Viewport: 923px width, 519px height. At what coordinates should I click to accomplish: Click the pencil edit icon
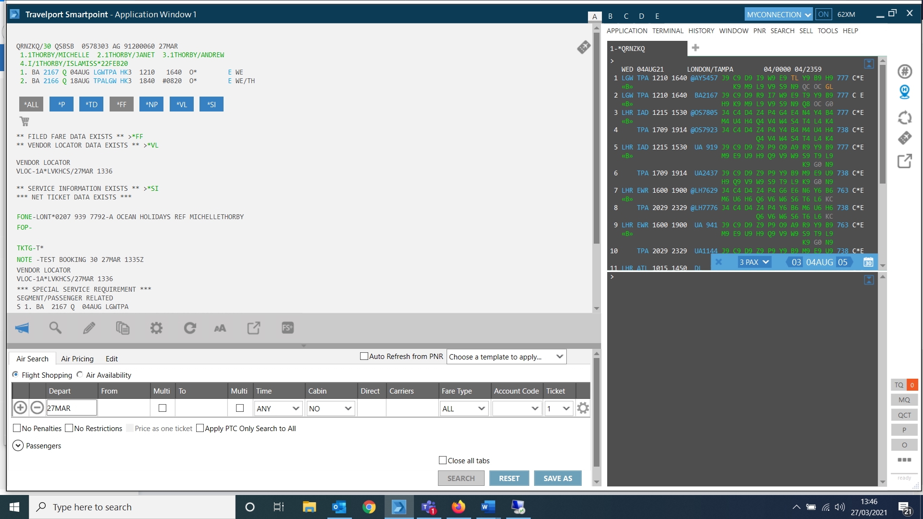(89, 328)
